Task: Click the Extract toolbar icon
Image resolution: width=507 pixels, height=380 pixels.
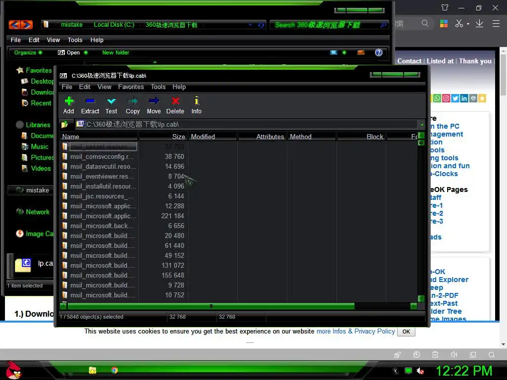Action: (90, 105)
